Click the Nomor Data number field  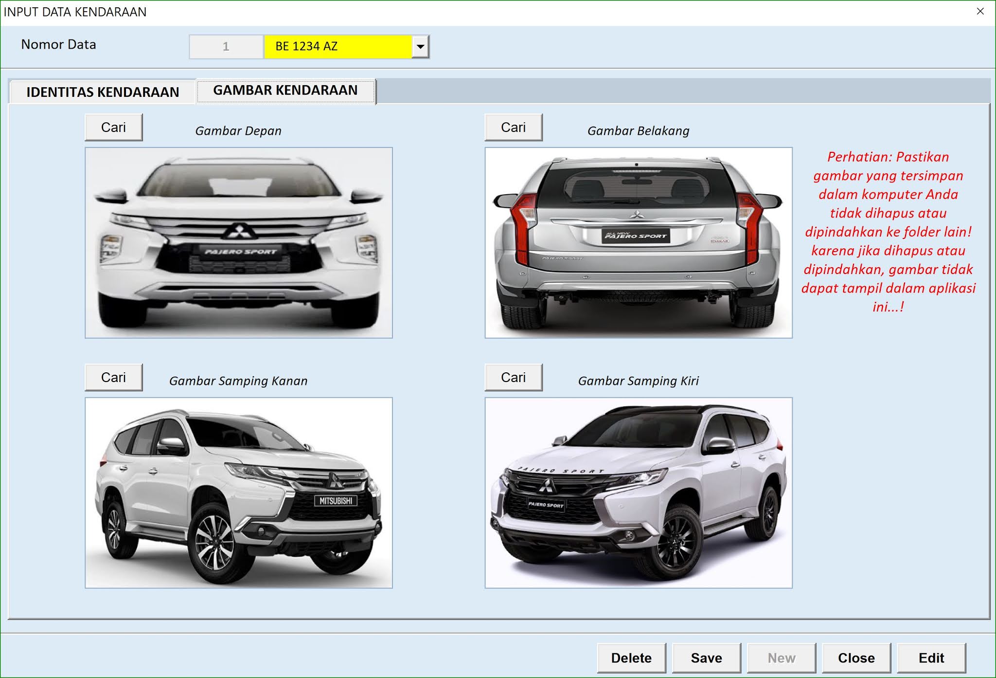point(226,47)
